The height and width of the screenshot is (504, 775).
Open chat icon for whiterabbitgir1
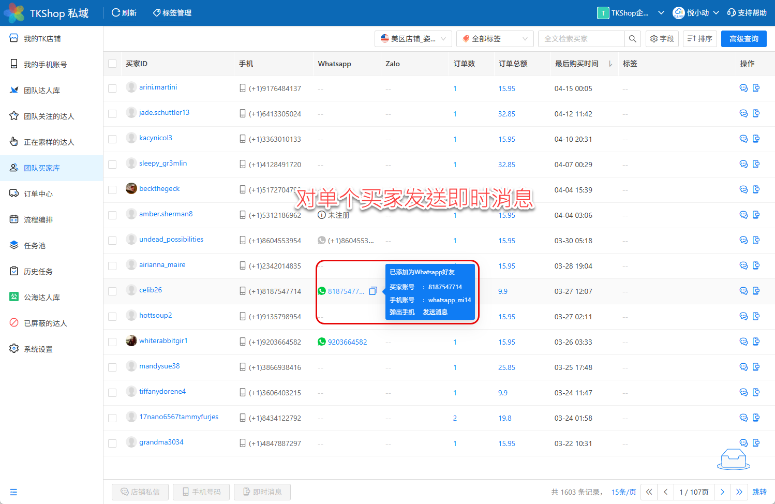click(743, 342)
